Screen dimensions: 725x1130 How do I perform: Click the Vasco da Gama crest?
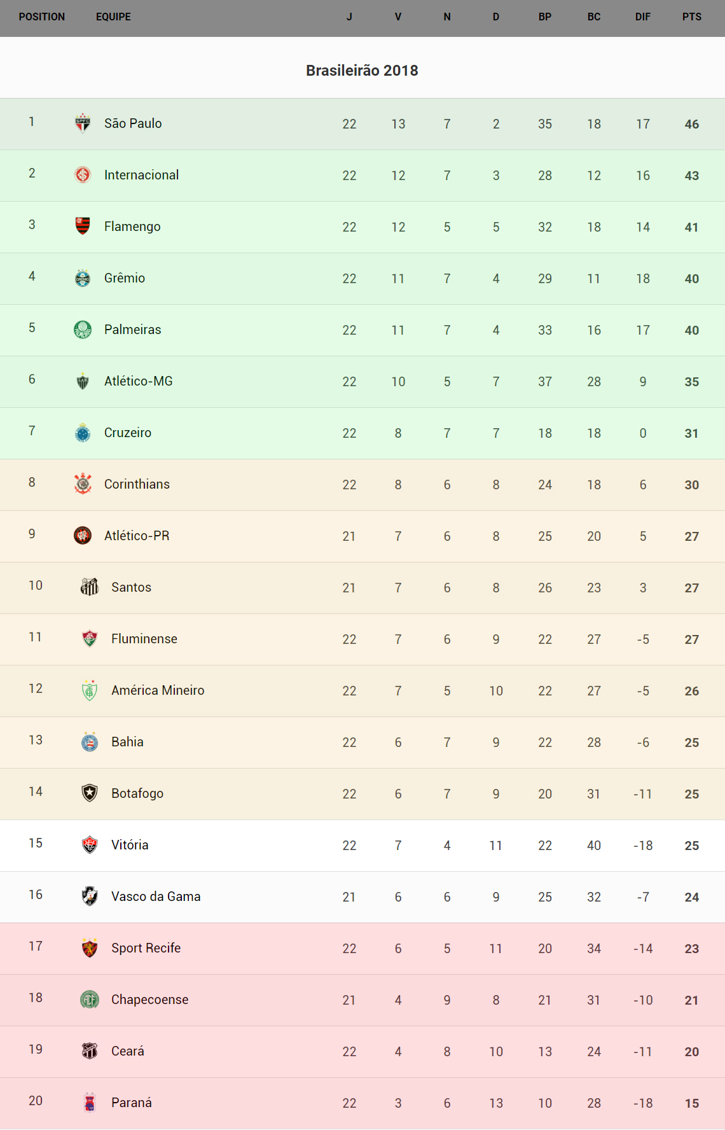(x=90, y=896)
